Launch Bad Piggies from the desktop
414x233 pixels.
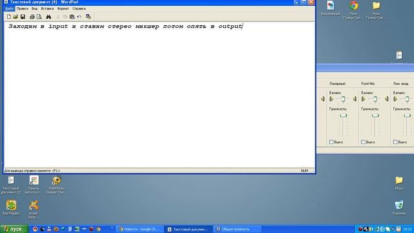click(11, 208)
